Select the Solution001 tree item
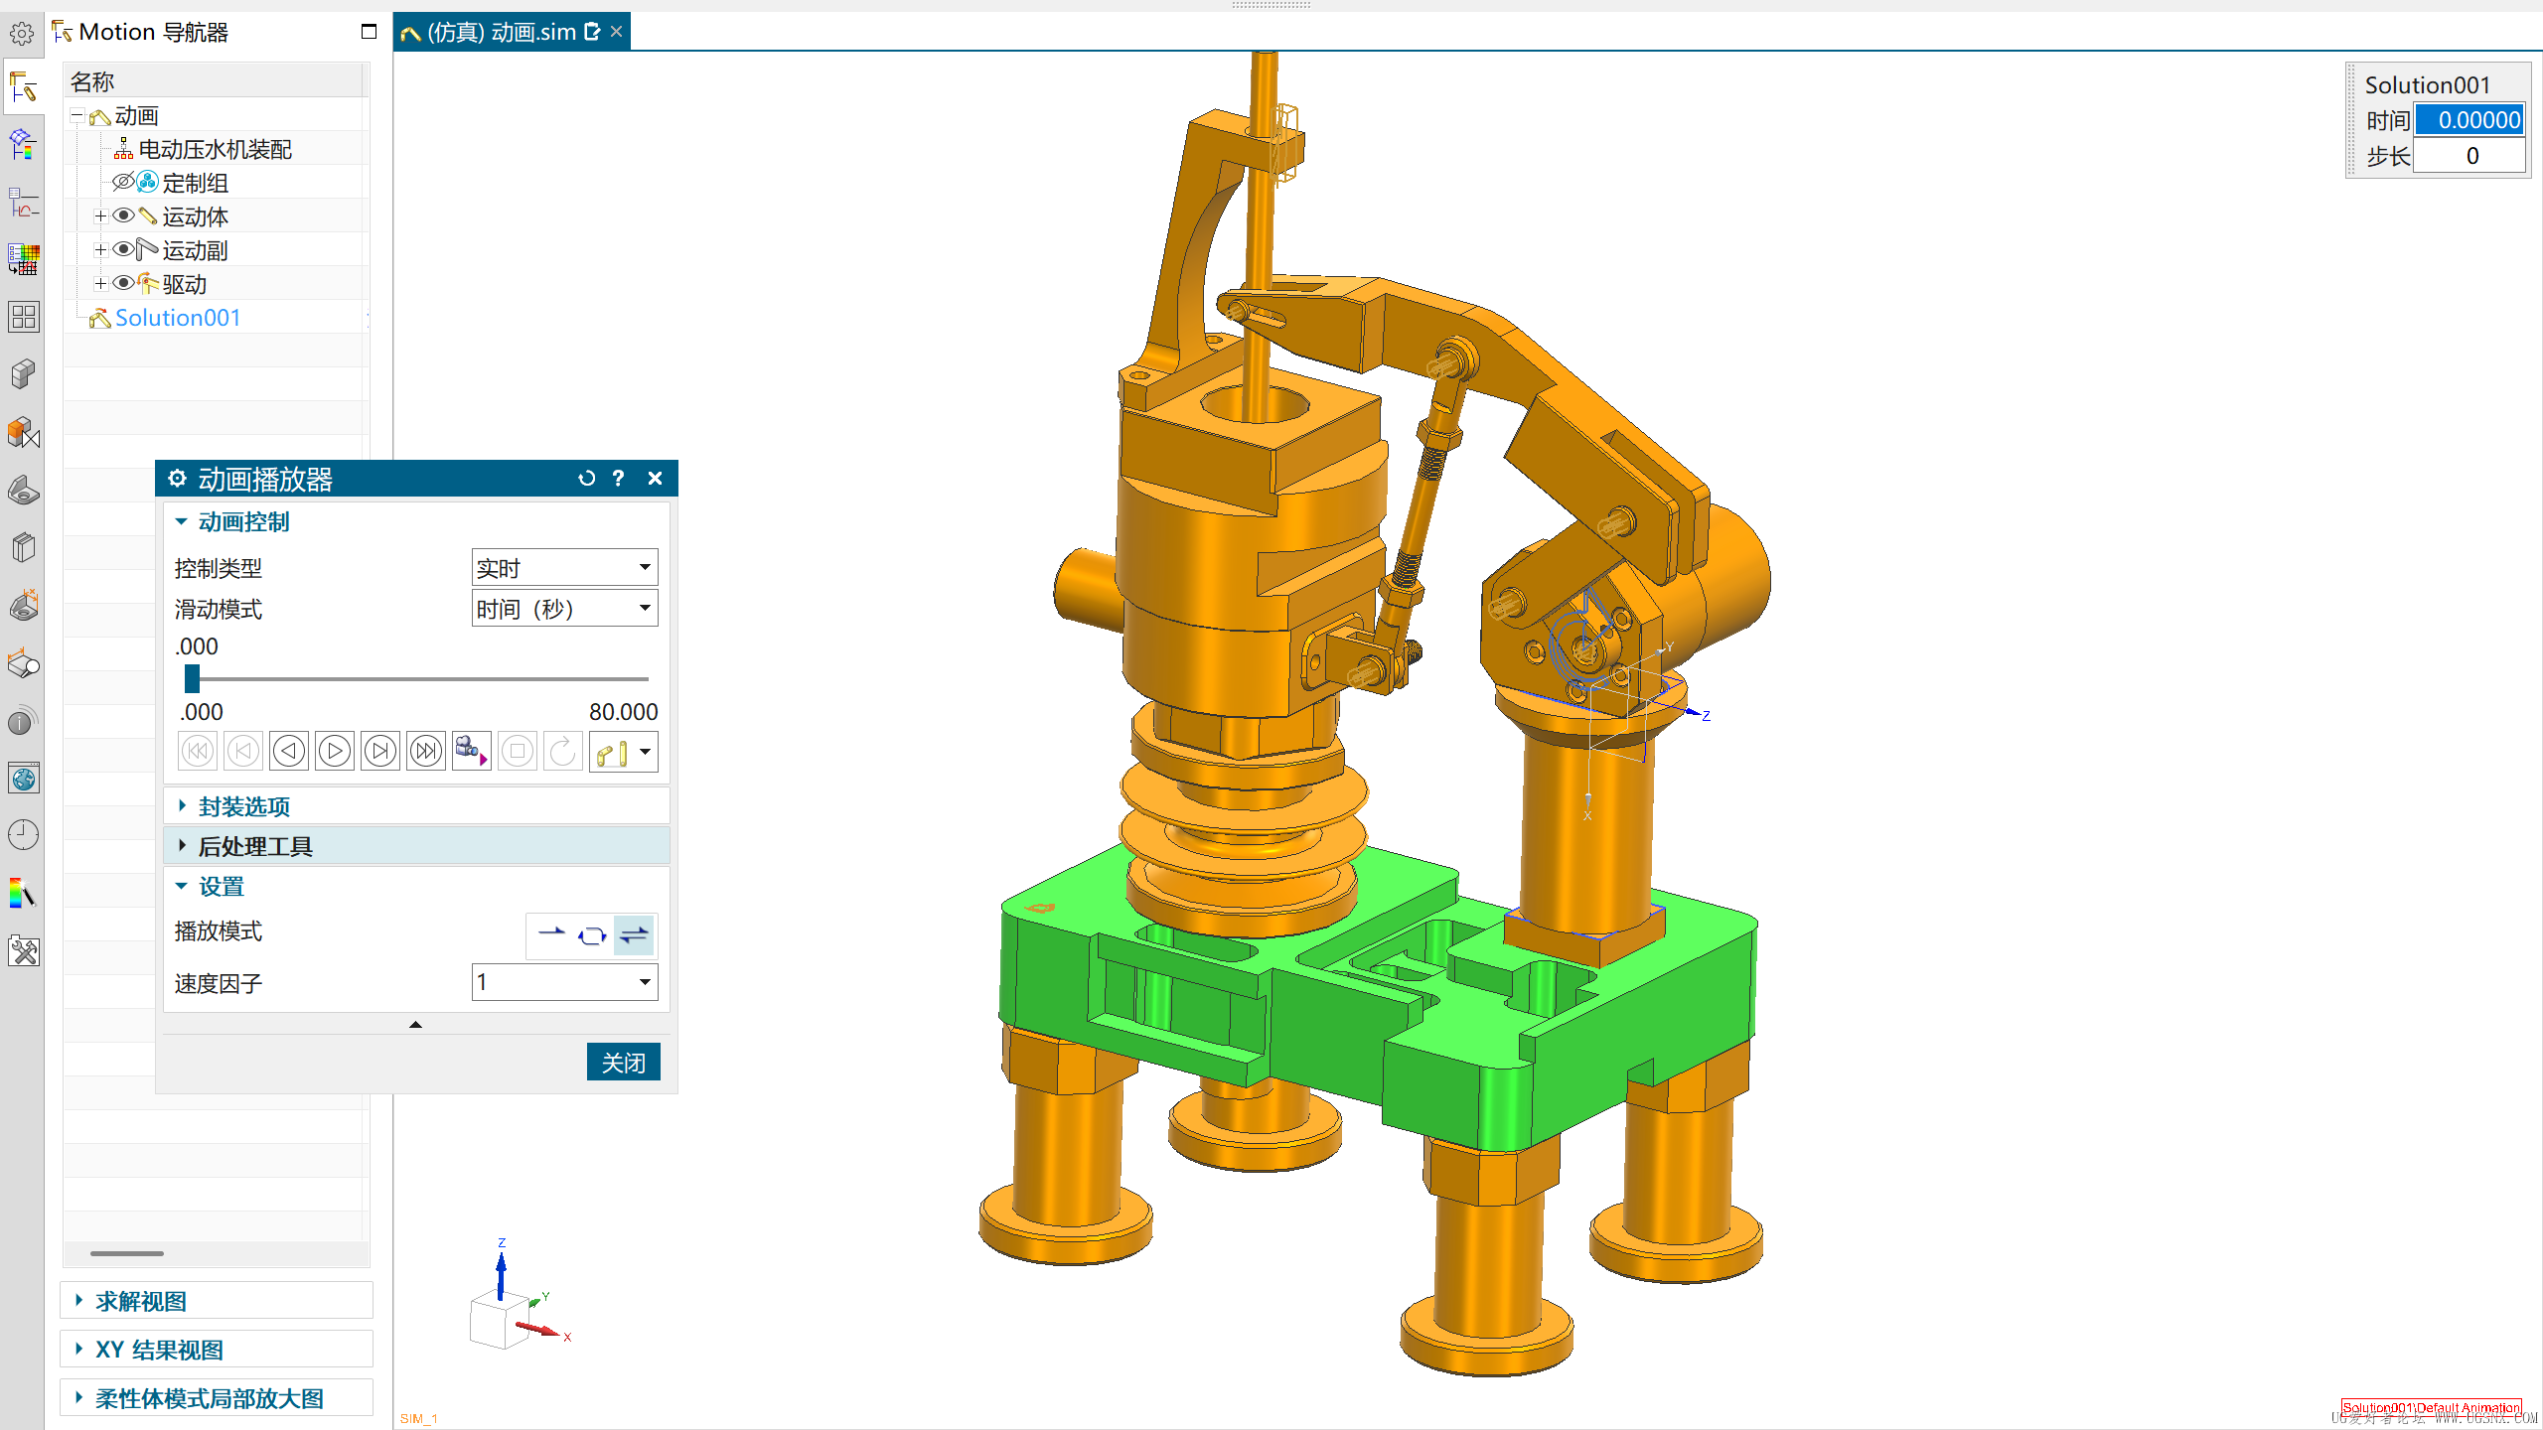 [178, 318]
